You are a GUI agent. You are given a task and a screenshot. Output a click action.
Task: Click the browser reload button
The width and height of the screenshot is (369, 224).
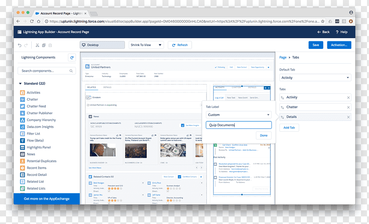click(x=32, y=21)
